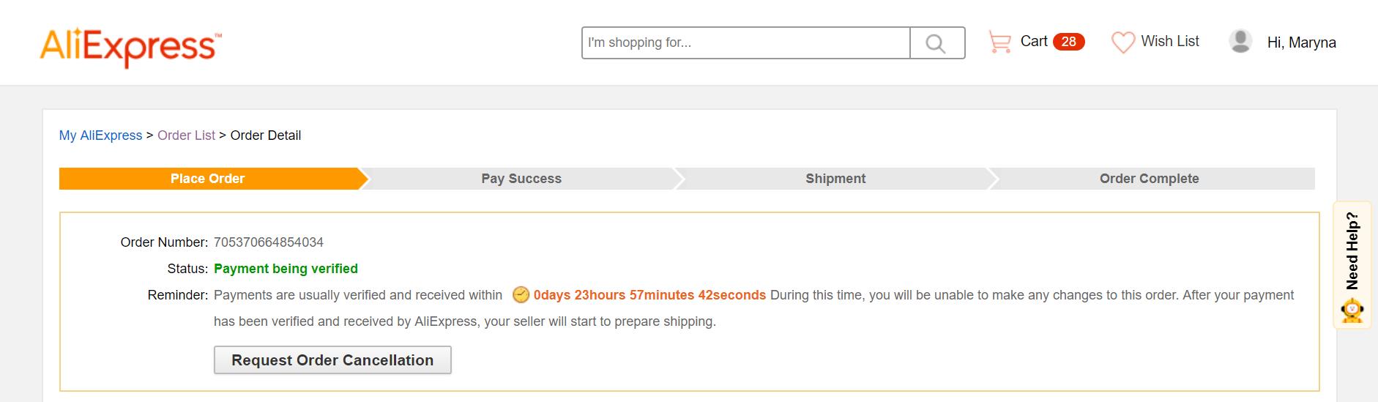Image resolution: width=1378 pixels, height=402 pixels.
Task: Click the user avatar icon
Action: [1240, 41]
